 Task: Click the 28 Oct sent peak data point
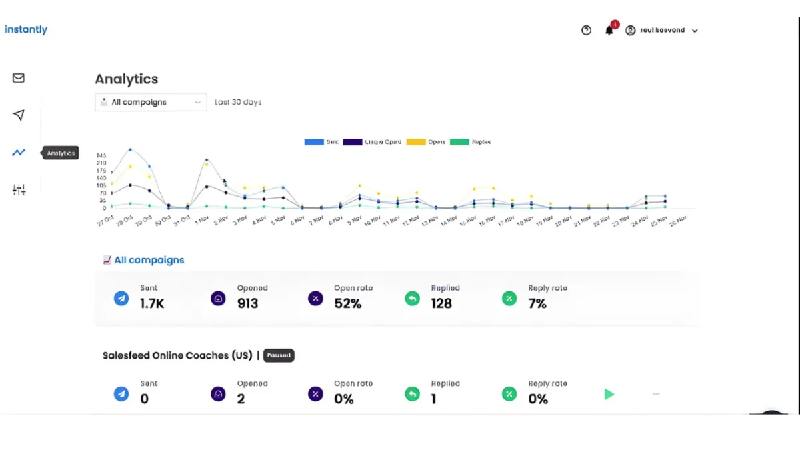pos(130,149)
